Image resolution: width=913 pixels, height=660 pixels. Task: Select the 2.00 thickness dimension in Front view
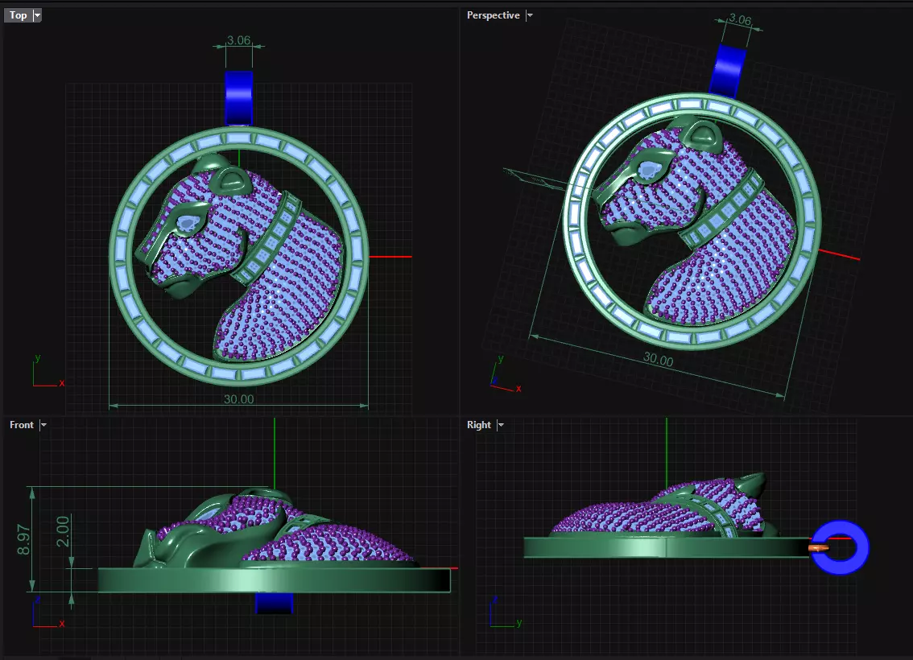pos(62,530)
